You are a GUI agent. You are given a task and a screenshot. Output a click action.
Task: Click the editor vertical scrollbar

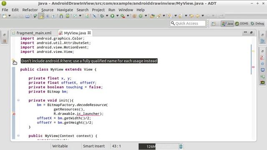tap(251, 59)
